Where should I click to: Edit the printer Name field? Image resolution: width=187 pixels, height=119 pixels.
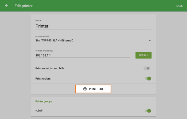[x=93, y=26]
